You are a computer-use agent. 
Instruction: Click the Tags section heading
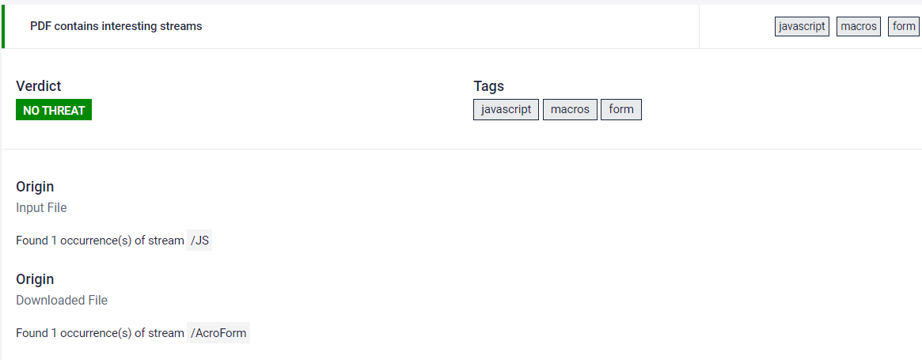[x=488, y=86]
